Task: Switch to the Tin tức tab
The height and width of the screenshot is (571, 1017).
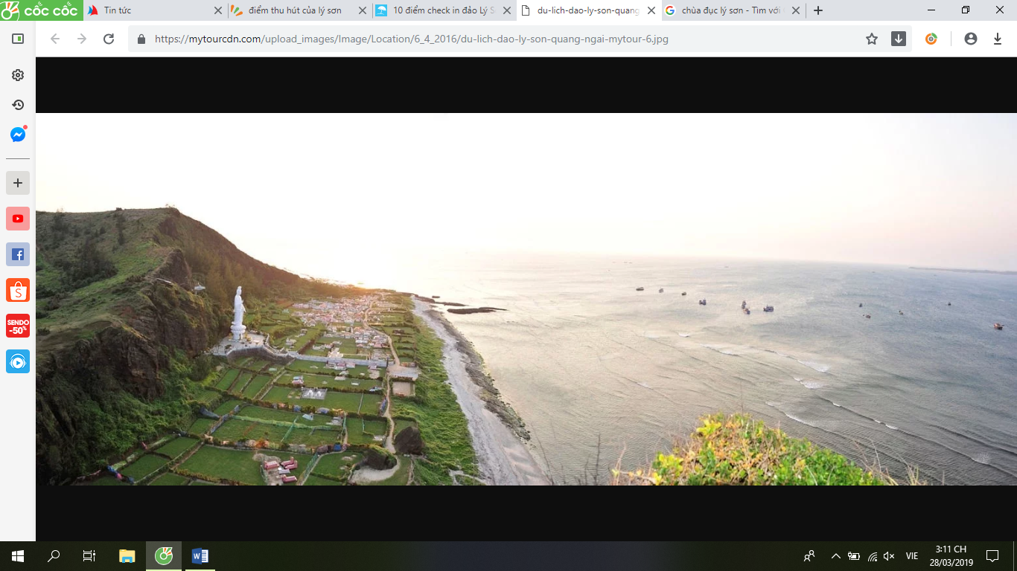Action: coord(149,10)
